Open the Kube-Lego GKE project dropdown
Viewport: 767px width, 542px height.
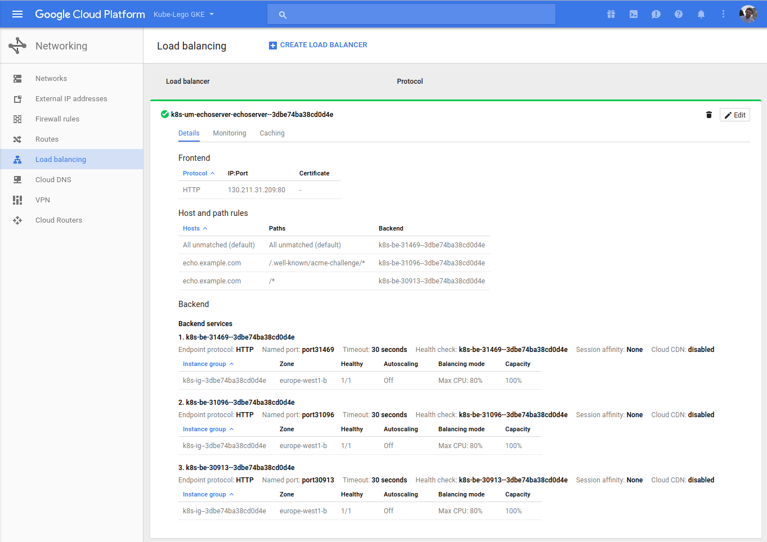click(184, 14)
